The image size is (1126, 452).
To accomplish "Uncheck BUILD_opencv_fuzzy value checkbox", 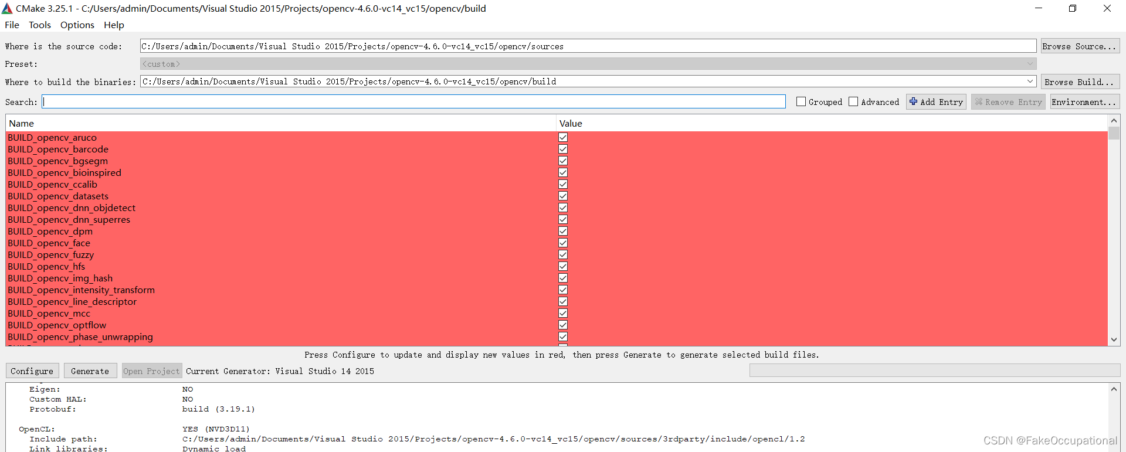I will point(563,254).
